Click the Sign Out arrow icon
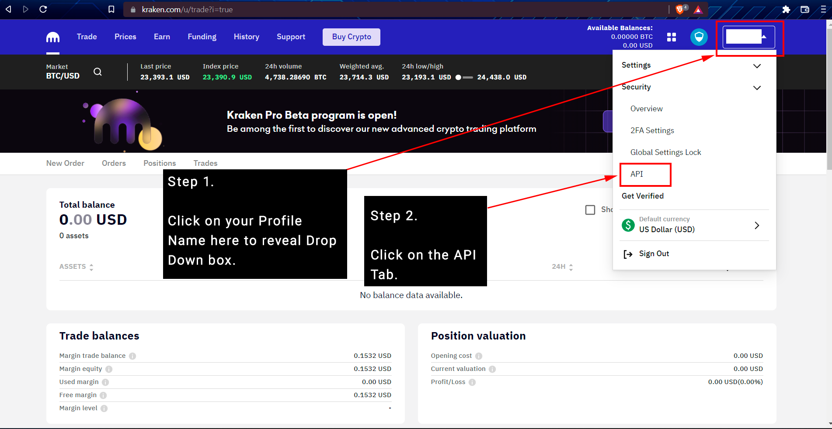Viewport: 832px width, 429px height. pos(628,254)
